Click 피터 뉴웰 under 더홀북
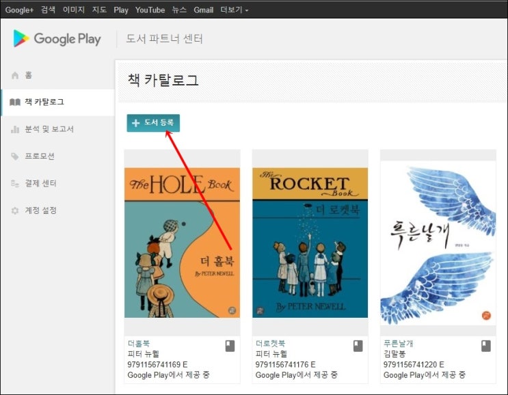 point(144,354)
